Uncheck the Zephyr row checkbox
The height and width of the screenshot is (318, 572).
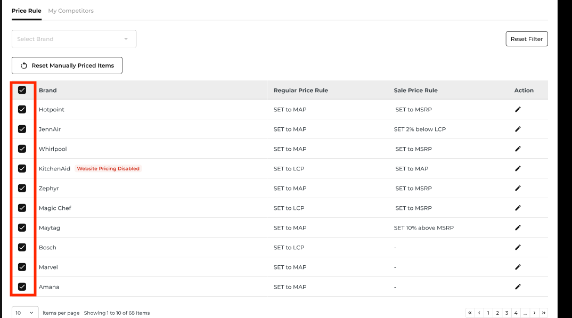coord(22,188)
